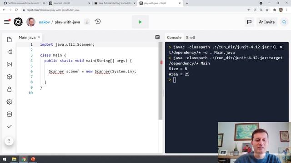Open a new browser tab
The image size is (291, 163).
pyautogui.click(x=187, y=3)
